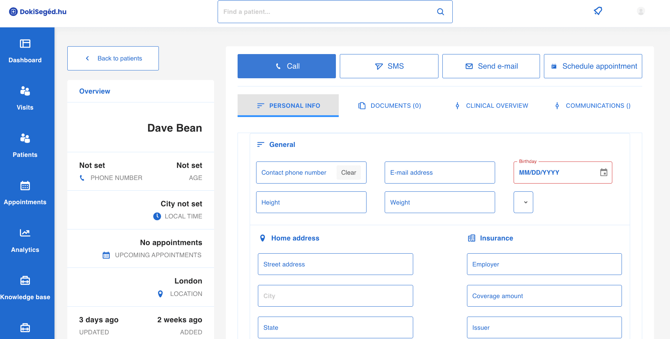
Task: Go to Patients in the sidebar
Action: (25, 145)
